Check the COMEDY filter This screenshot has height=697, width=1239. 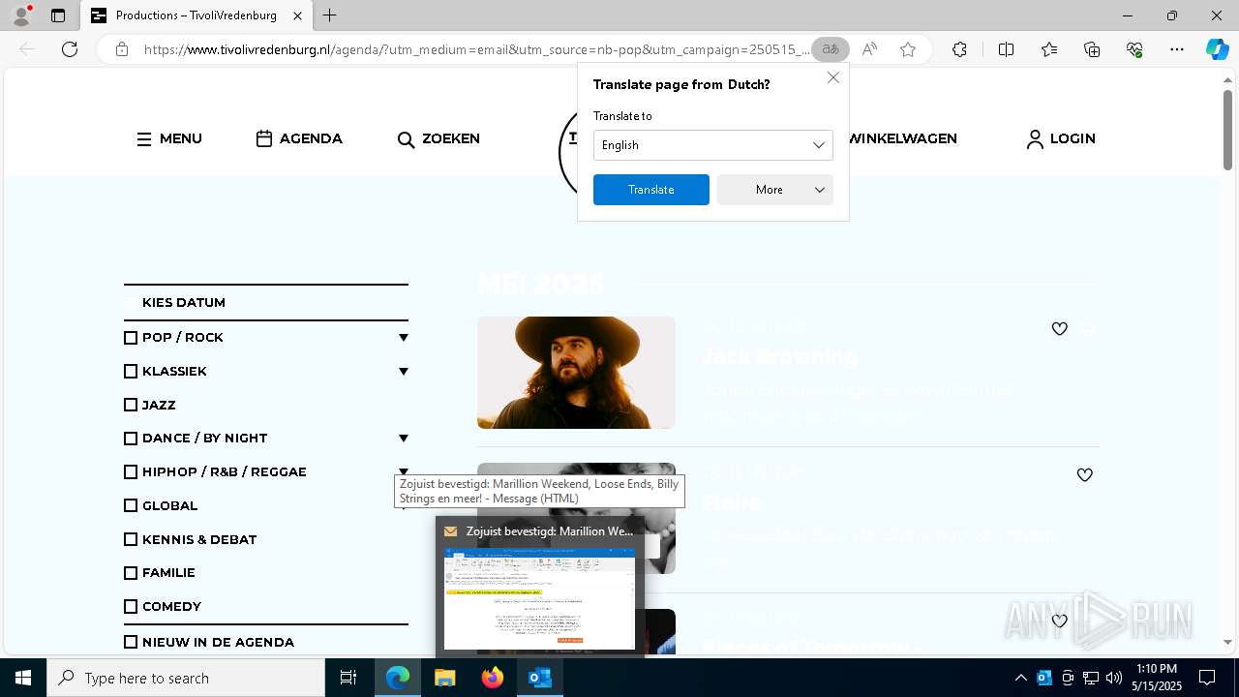[131, 607]
